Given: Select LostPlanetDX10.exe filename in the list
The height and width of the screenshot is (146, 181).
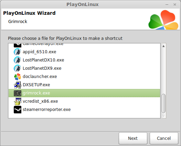Looking at the screenshot, I should click(x=43, y=60).
